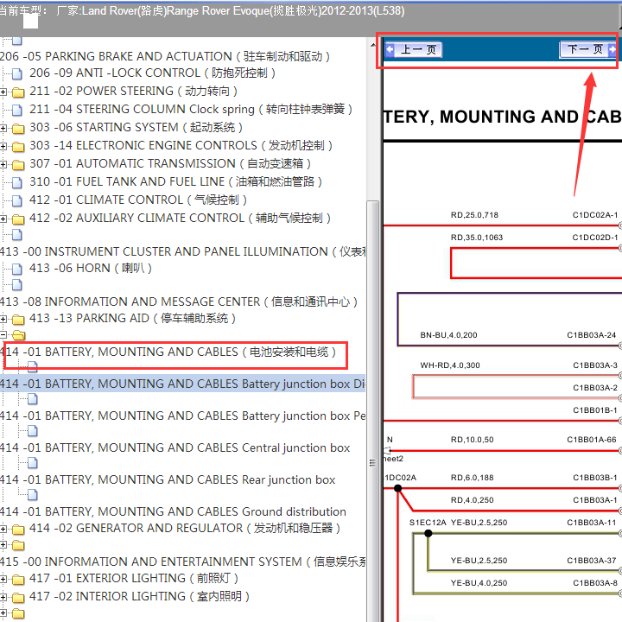Click connector label C1BB03A-37 in diagram

(x=592, y=560)
